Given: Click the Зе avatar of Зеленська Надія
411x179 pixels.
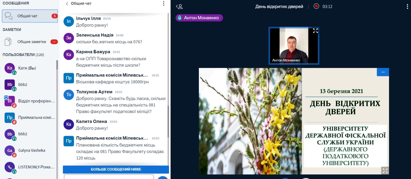Looking at the screenshot, I should tap(69, 38).
